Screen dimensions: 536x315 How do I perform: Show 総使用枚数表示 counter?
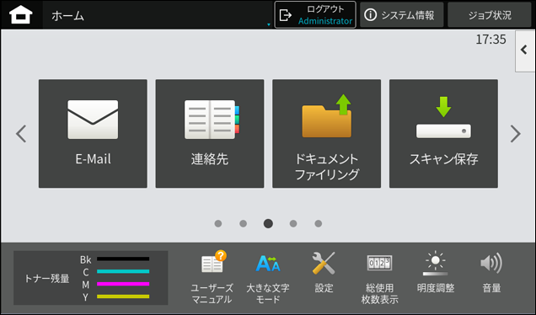tap(379, 277)
